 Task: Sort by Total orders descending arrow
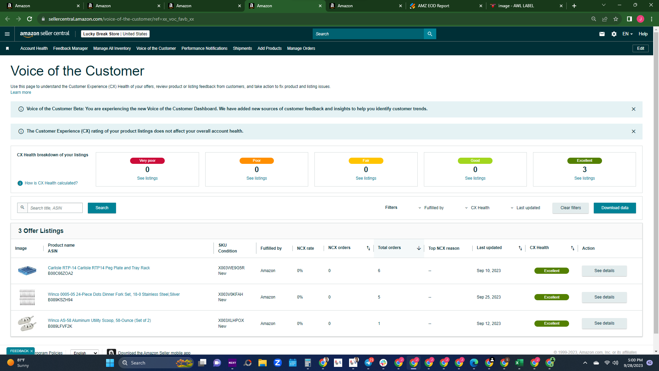(x=419, y=248)
